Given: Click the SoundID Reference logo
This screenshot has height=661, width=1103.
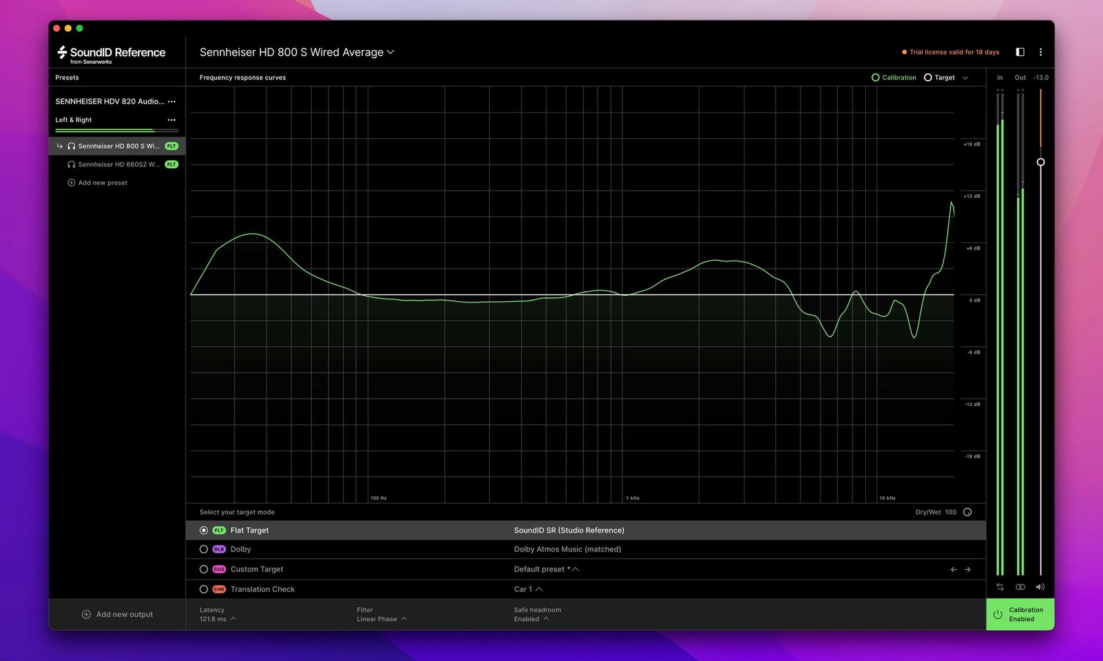Looking at the screenshot, I should click(112, 54).
